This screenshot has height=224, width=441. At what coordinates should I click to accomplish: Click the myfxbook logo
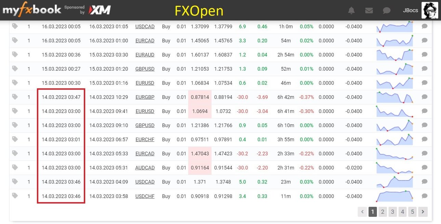pos(32,10)
